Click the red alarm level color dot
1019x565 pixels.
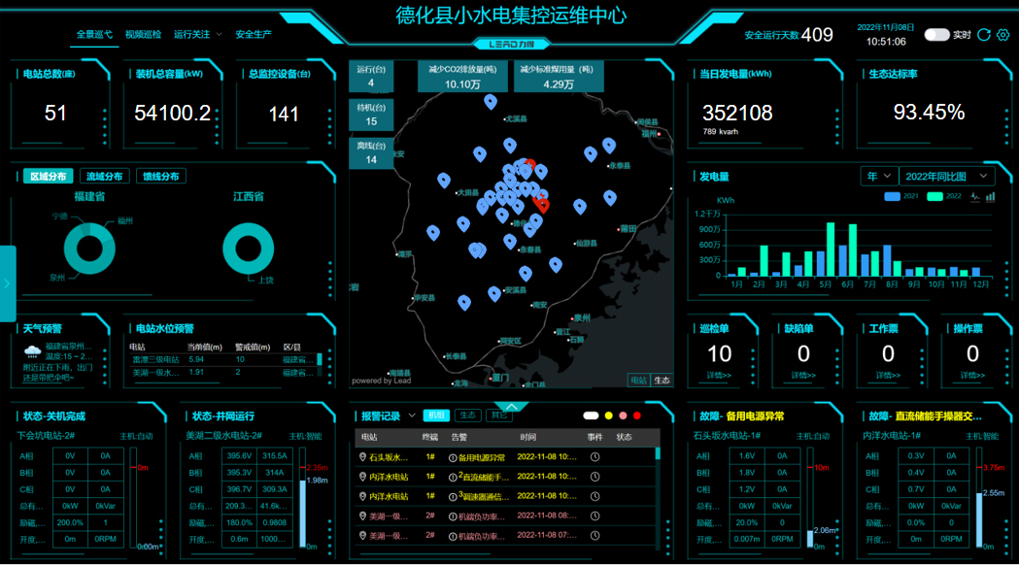(637, 415)
